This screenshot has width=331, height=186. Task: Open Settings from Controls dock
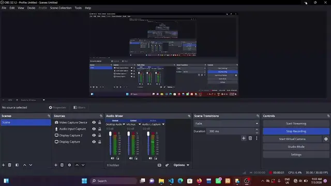[296, 154]
